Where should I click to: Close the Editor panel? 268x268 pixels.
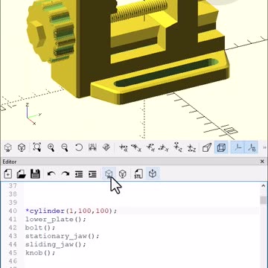tap(262, 162)
